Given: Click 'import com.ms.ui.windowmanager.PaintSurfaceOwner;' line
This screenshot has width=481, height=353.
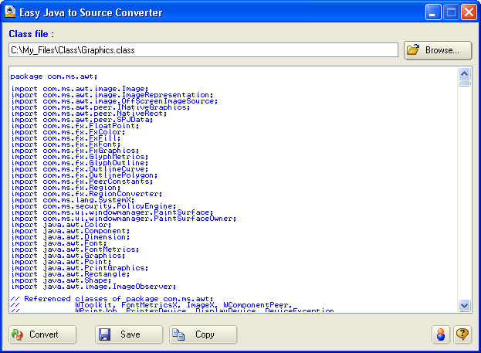Looking at the screenshot, I should 124,219.
